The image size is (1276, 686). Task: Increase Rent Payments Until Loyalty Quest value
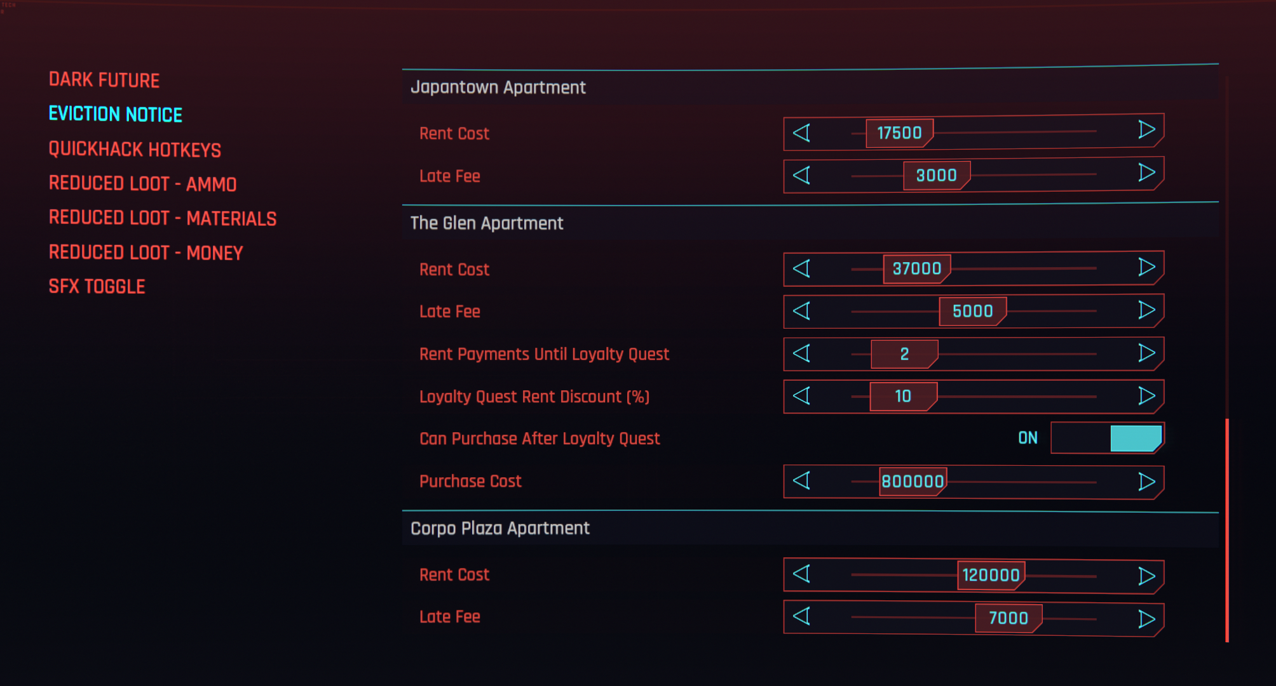[x=1146, y=353]
